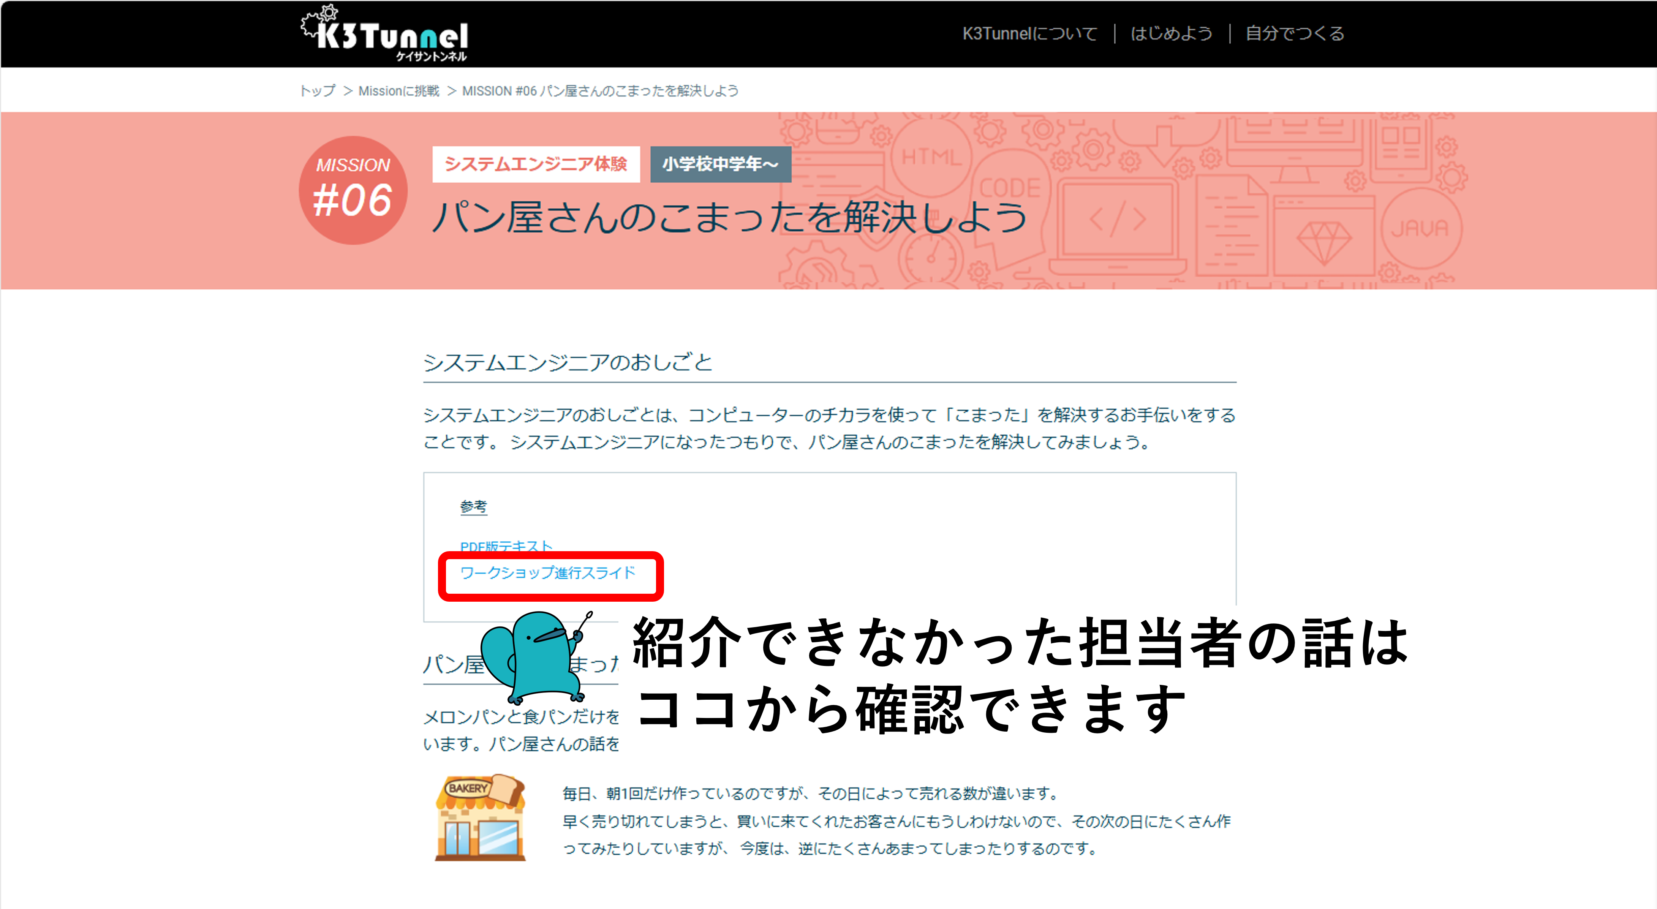1657x909 pixels.
Task: Go to トップ breadcrumb link
Action: [x=318, y=91]
